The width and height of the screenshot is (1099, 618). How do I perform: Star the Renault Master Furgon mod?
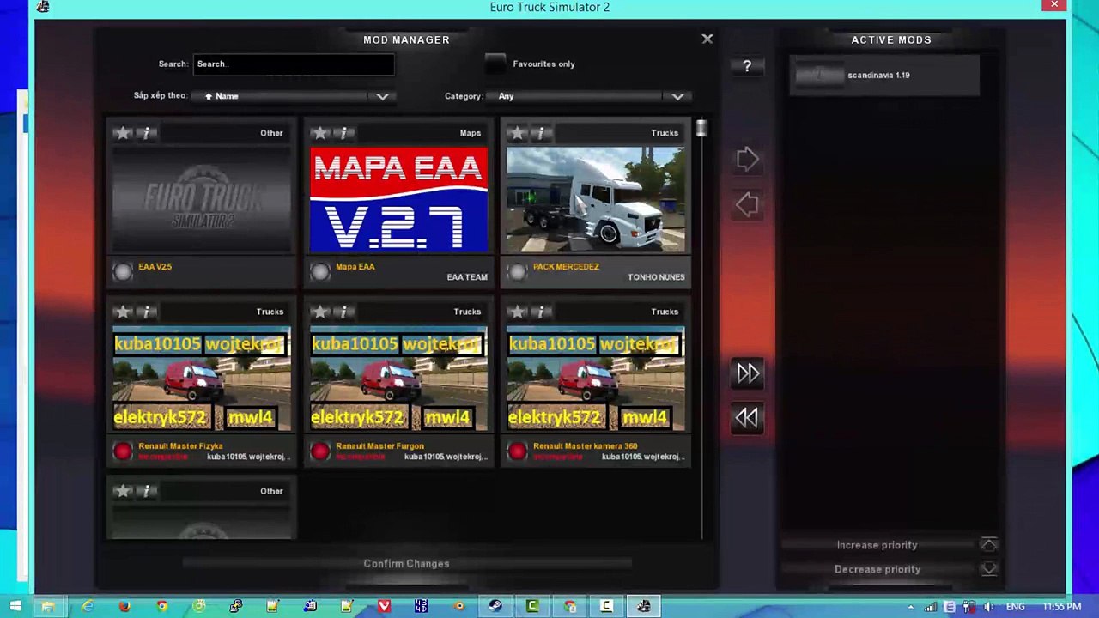(x=320, y=312)
